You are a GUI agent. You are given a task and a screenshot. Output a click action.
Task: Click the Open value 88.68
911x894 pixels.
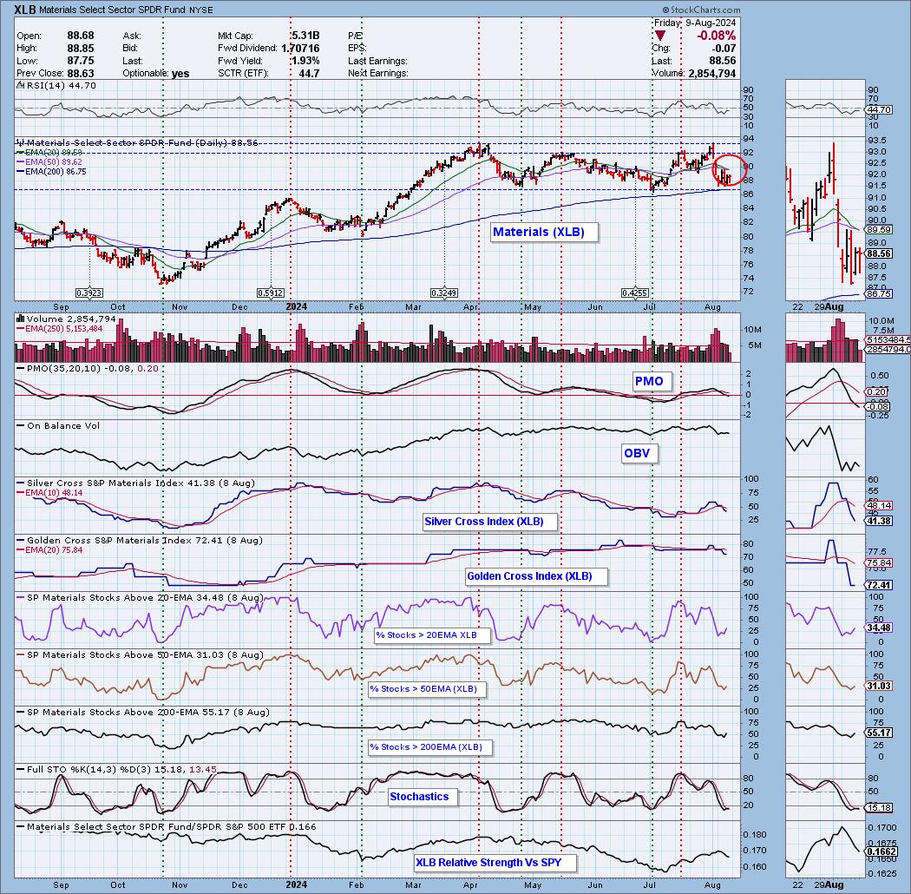(x=81, y=36)
